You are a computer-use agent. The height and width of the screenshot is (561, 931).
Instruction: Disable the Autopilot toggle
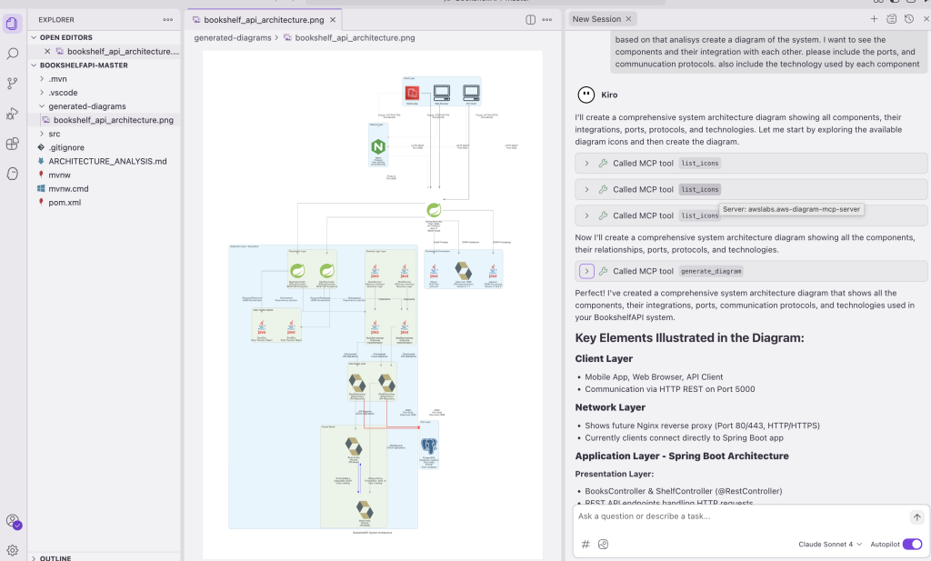[912, 544]
